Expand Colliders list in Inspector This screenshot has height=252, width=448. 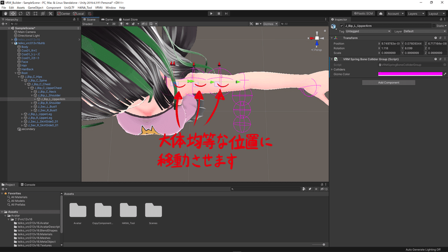click(332, 69)
